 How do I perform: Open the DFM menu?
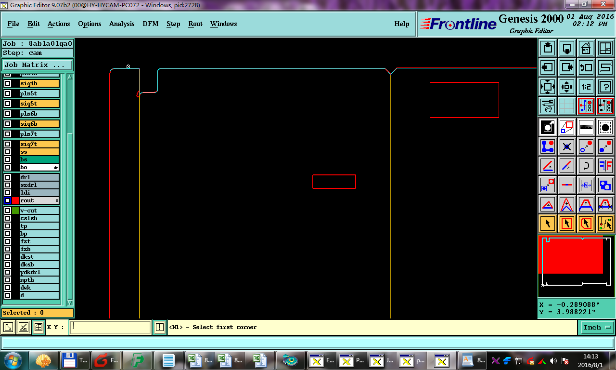(x=151, y=24)
